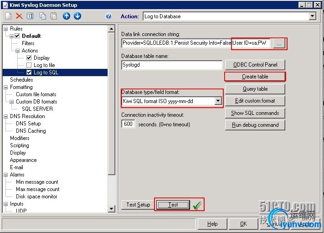
Task: Select SQL SERVER custom format
Action: [37, 109]
